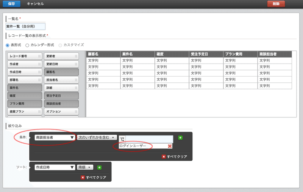Edit the 一覧名 input field

[x=25, y=27]
